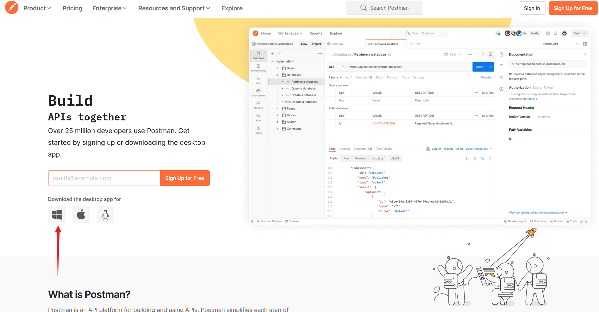Select Collections icon in app preview sidebar
Viewport: 599px width, 312px height.
click(x=258, y=56)
